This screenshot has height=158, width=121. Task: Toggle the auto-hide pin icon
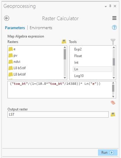click(110, 6)
